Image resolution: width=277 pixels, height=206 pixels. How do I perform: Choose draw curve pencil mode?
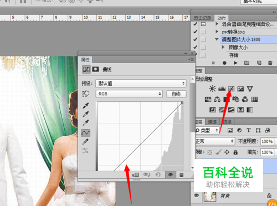85,142
